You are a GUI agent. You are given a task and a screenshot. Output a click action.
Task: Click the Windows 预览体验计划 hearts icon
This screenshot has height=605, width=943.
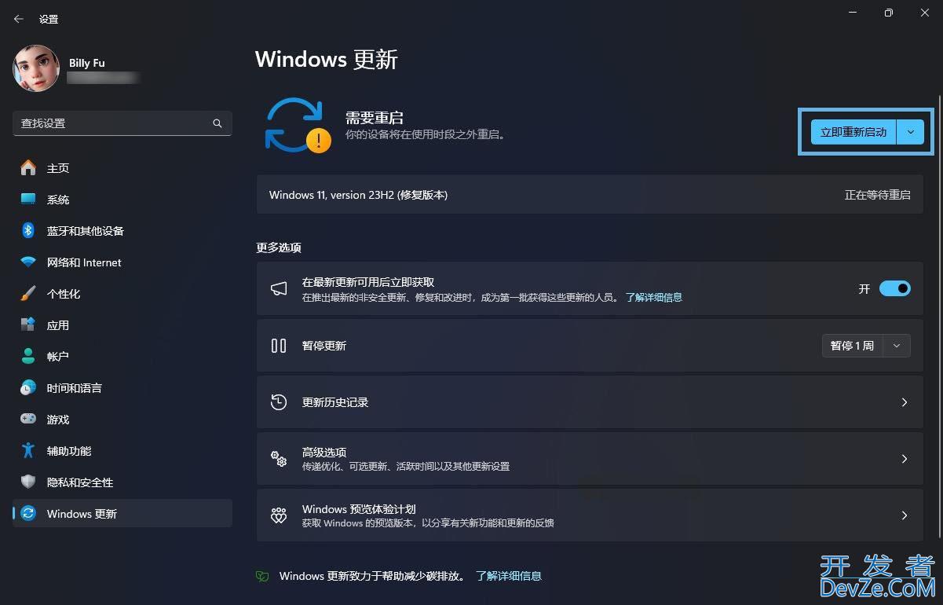(x=279, y=515)
